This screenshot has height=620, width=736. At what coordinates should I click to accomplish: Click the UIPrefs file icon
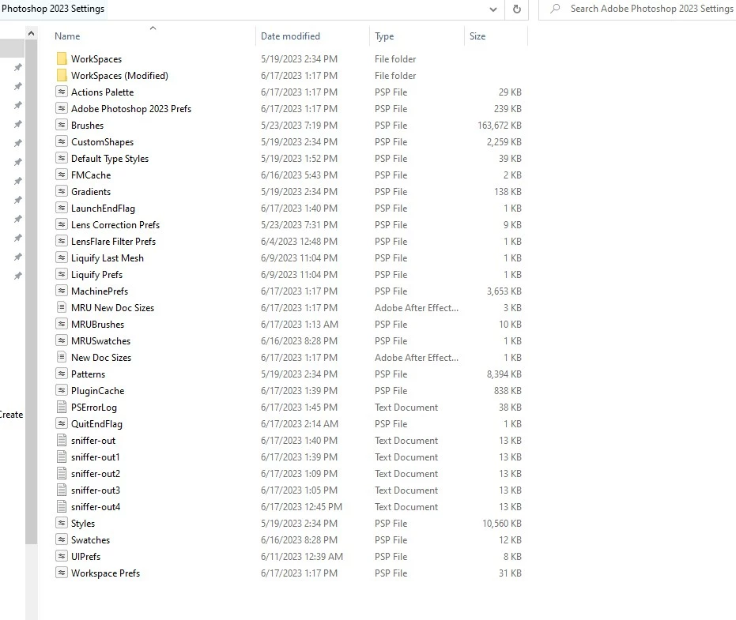[x=62, y=556]
